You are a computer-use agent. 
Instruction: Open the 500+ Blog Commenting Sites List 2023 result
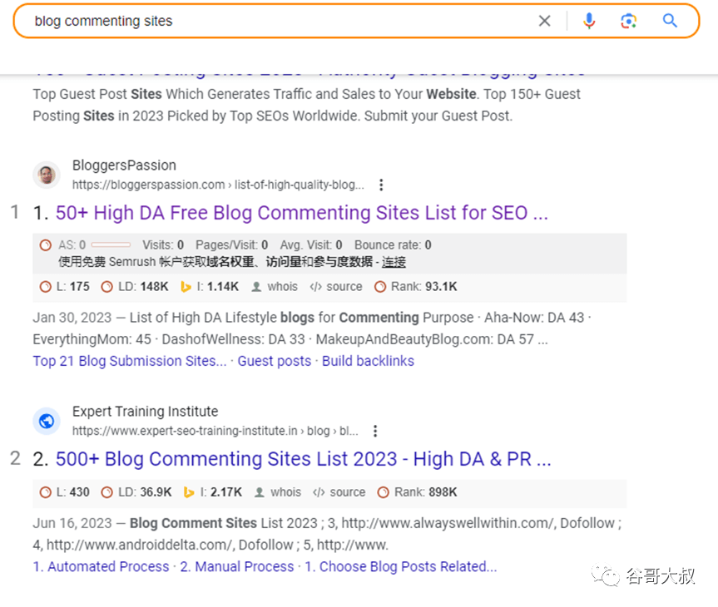pyautogui.click(x=303, y=459)
